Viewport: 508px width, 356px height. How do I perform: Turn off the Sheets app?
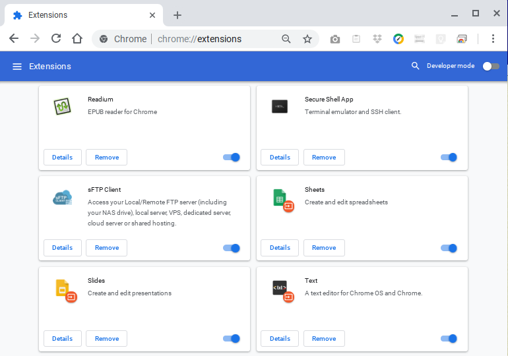pyautogui.click(x=449, y=249)
